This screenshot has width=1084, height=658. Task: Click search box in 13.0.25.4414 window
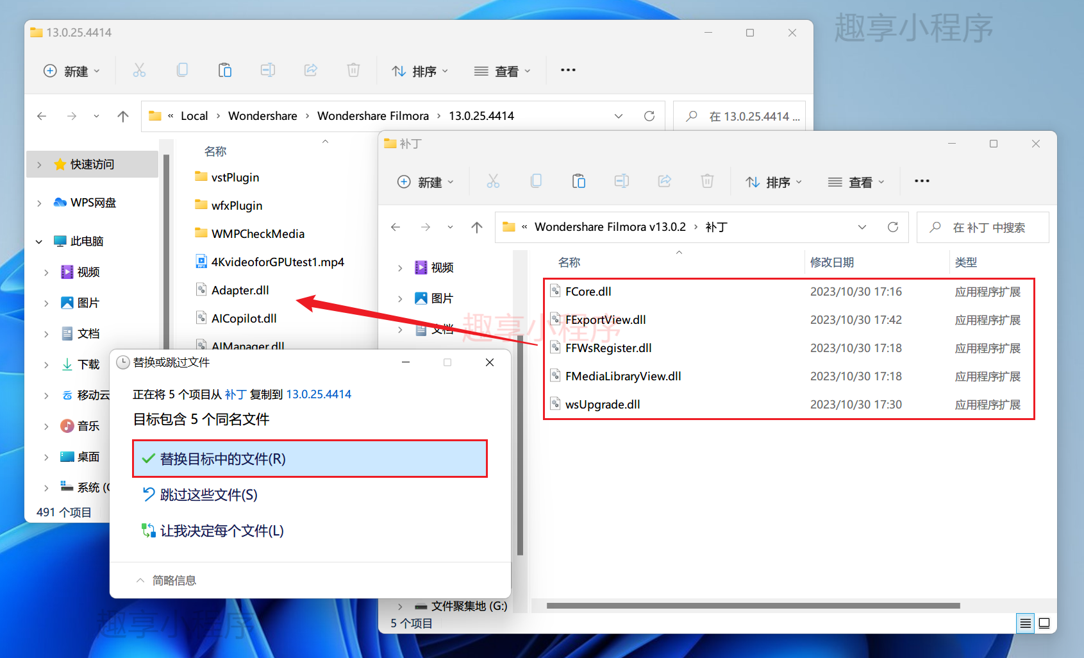click(740, 116)
